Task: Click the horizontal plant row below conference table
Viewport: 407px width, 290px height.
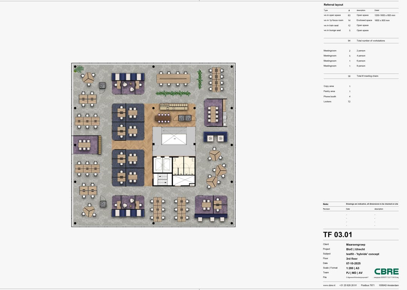Action: coord(173,93)
